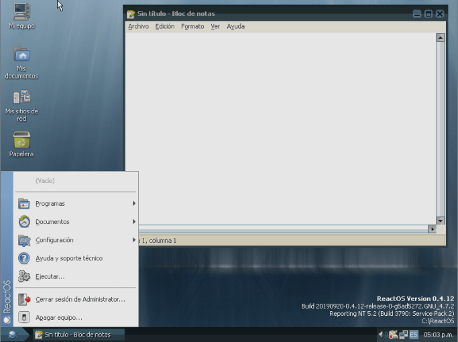Click the horizontal scrollbar right arrow

click(x=432, y=229)
